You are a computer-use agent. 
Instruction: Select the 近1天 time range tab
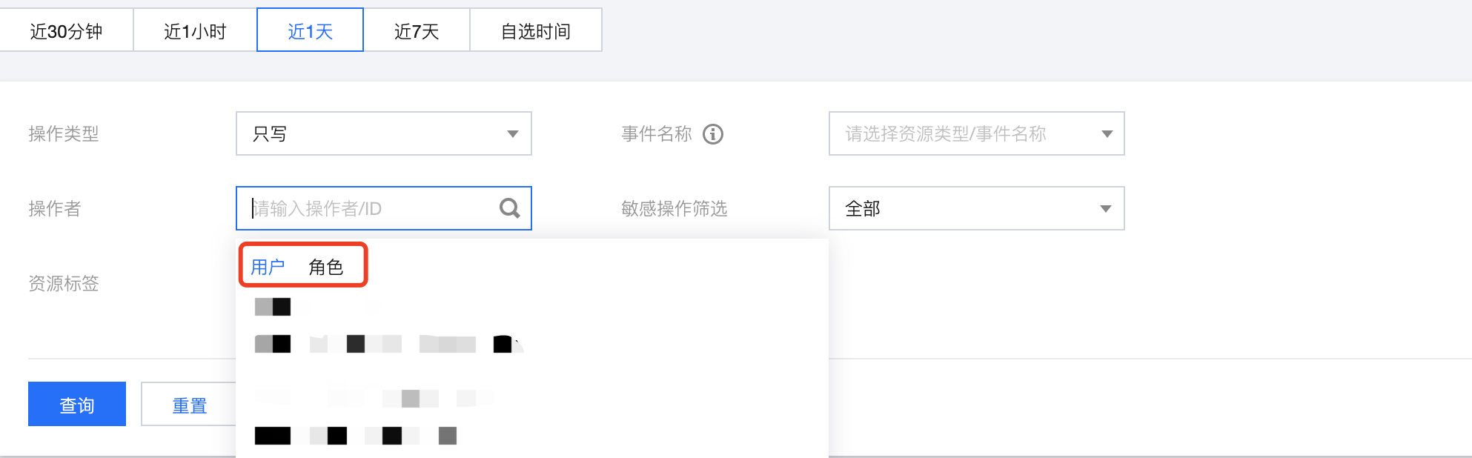310,31
